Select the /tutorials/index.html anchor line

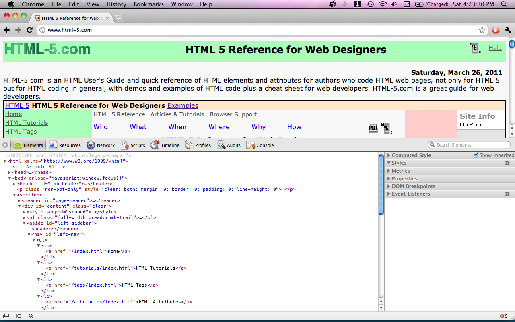pyautogui.click(x=116, y=268)
